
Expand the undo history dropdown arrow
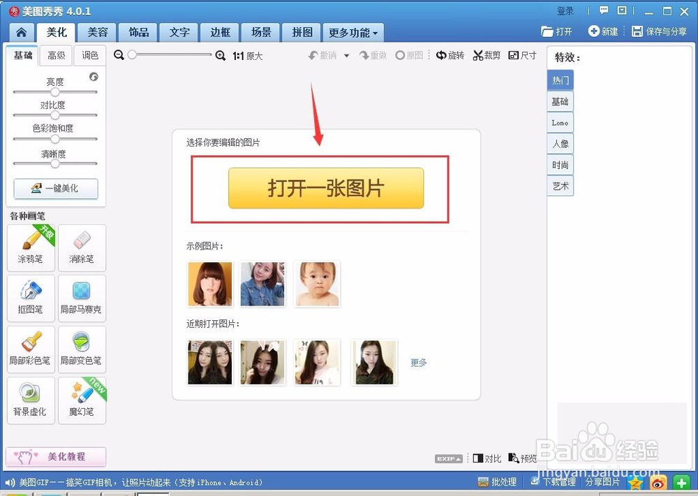point(346,55)
